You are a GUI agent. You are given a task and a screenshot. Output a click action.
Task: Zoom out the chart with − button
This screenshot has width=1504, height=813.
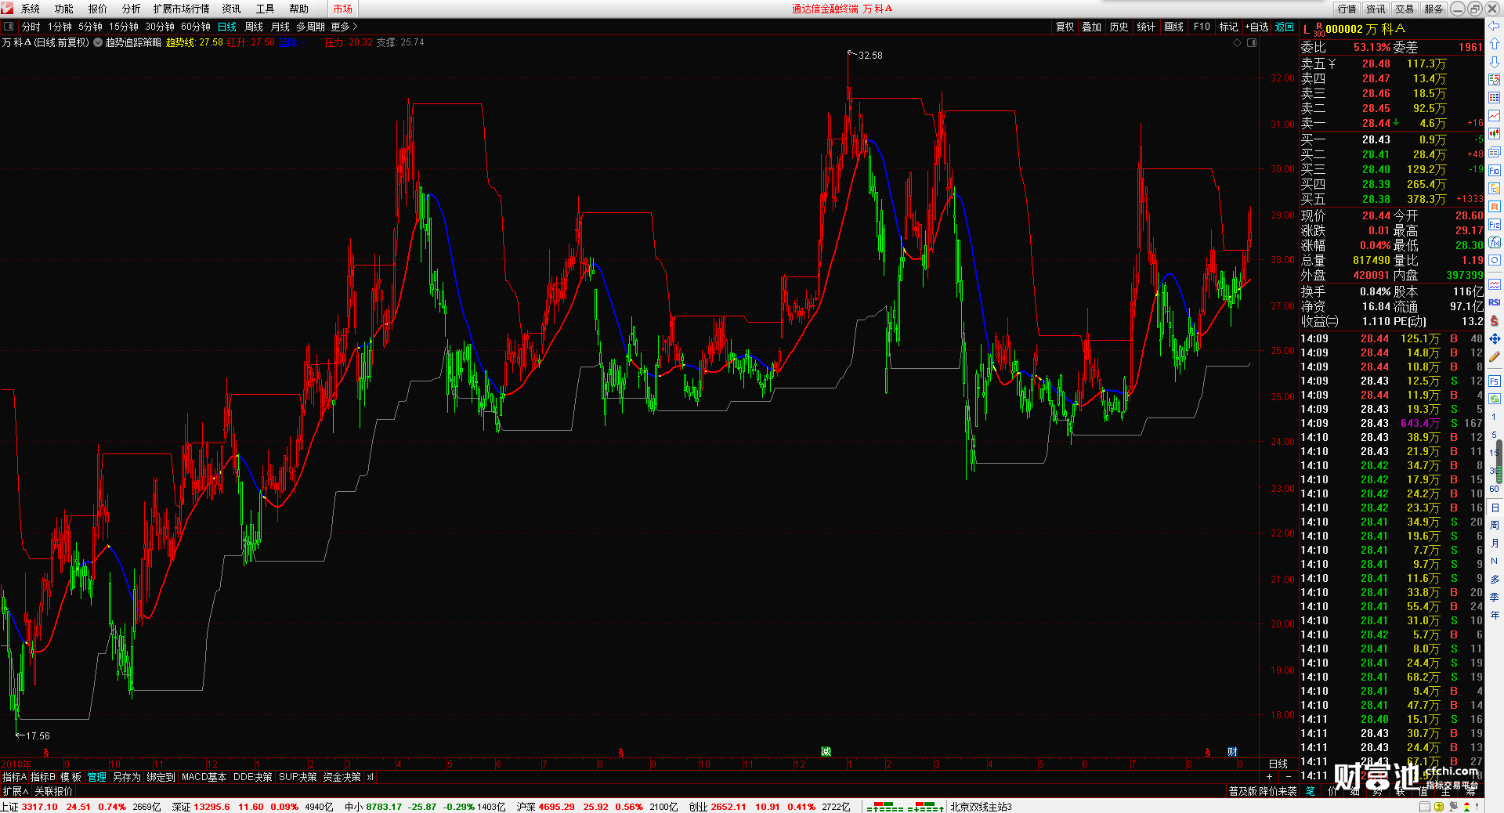pos(1289,777)
